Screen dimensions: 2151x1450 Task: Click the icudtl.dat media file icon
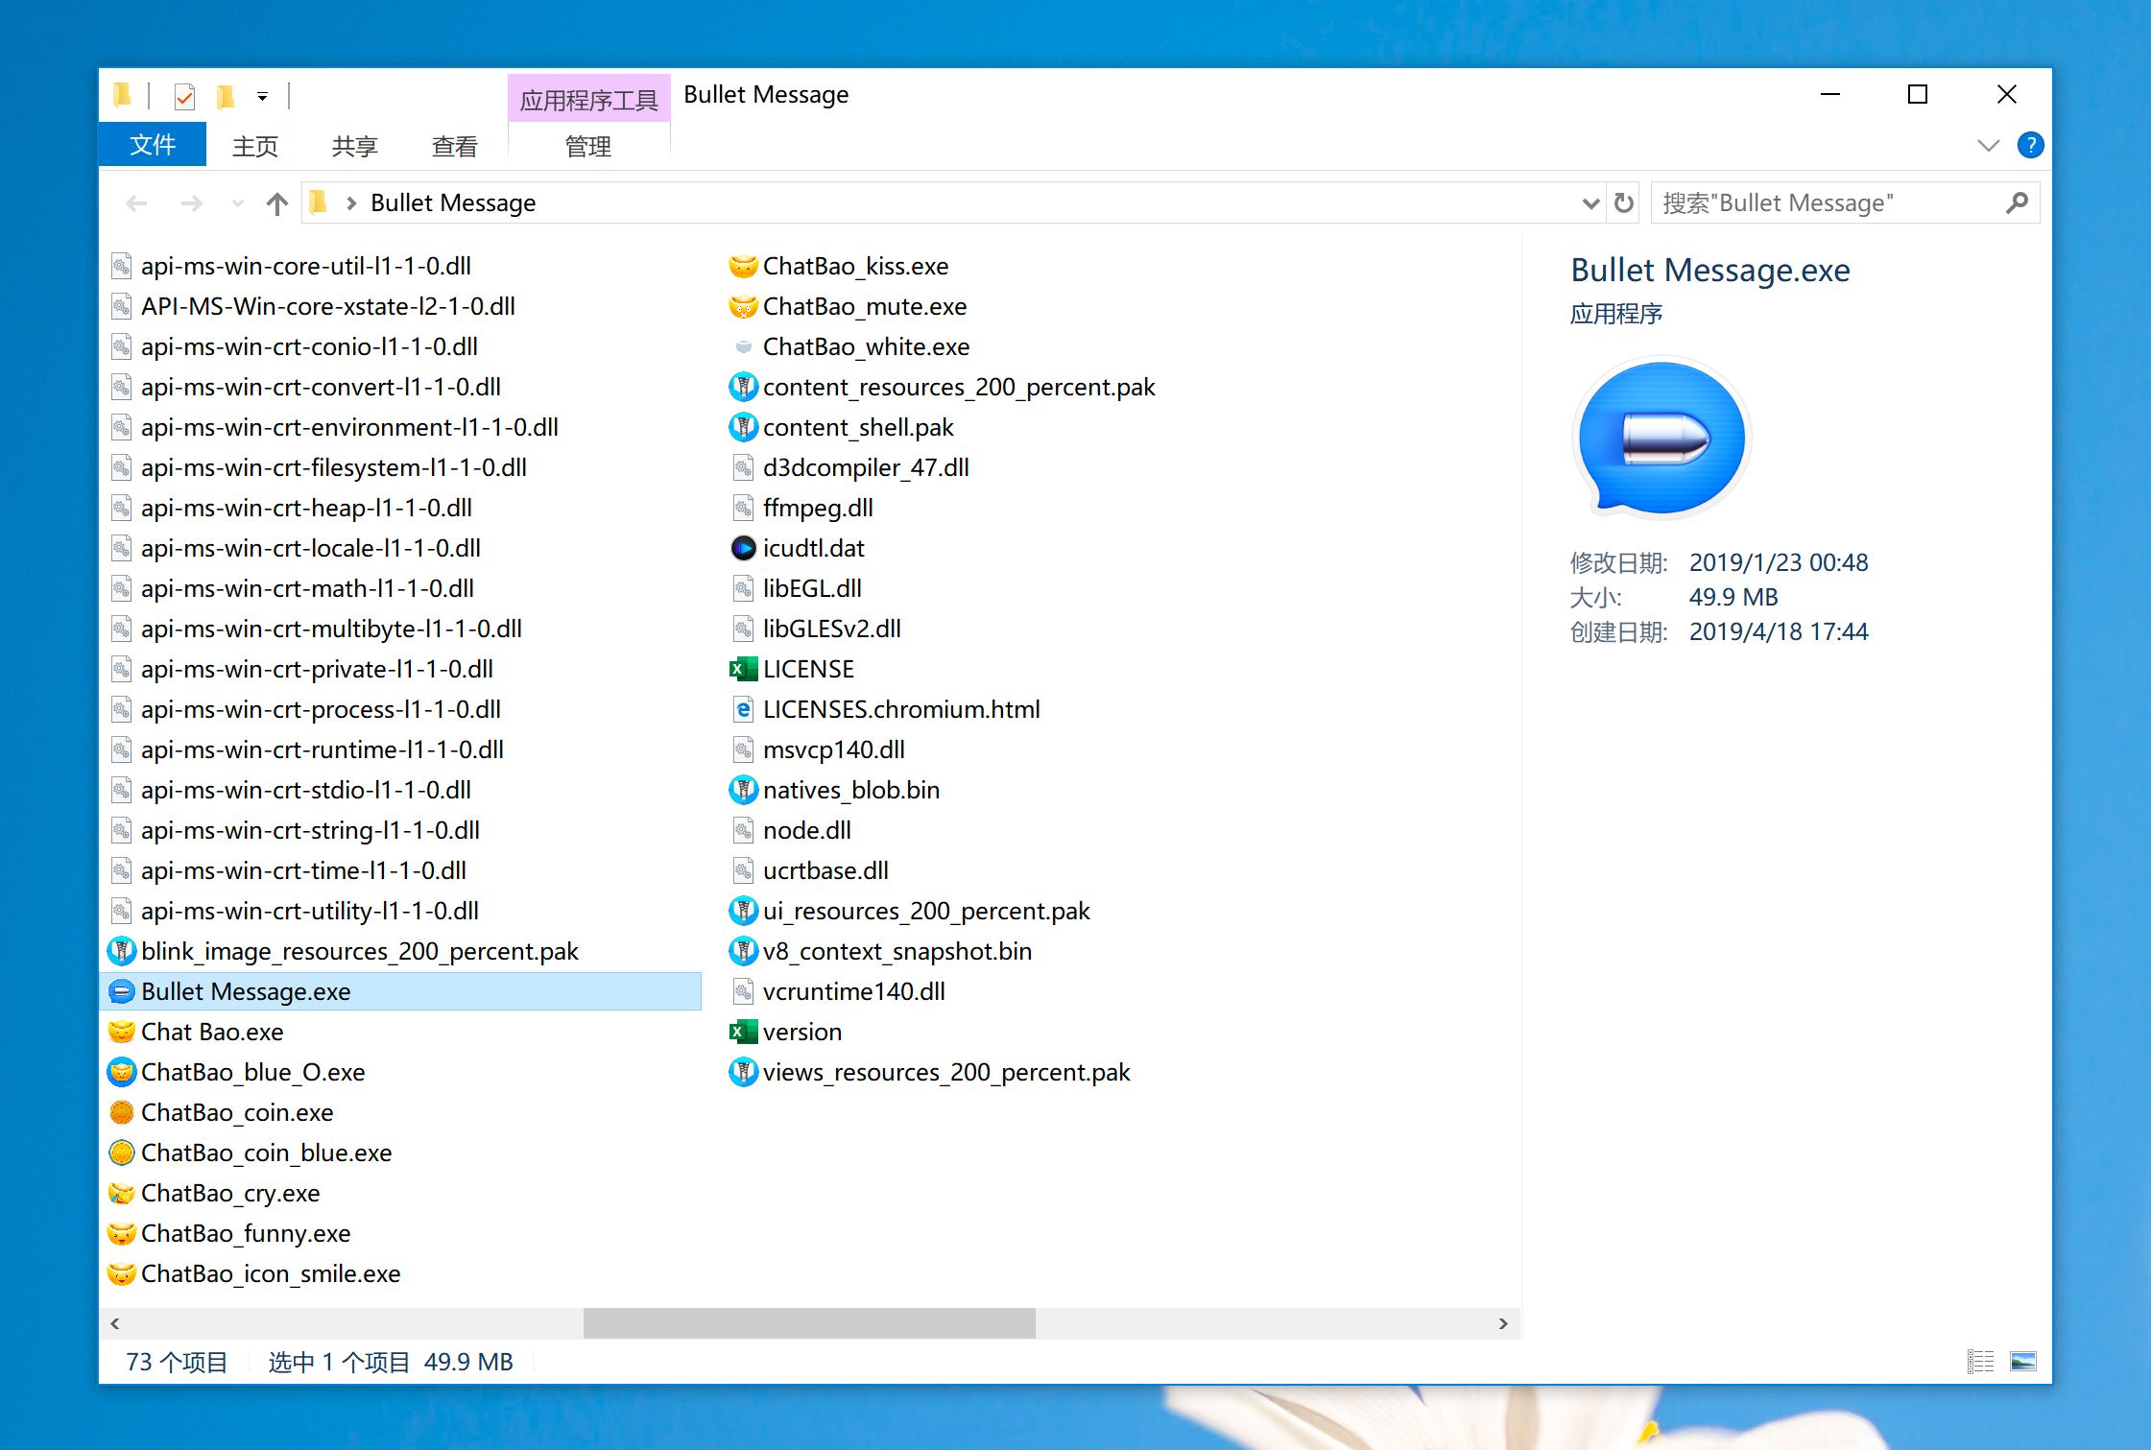point(743,548)
